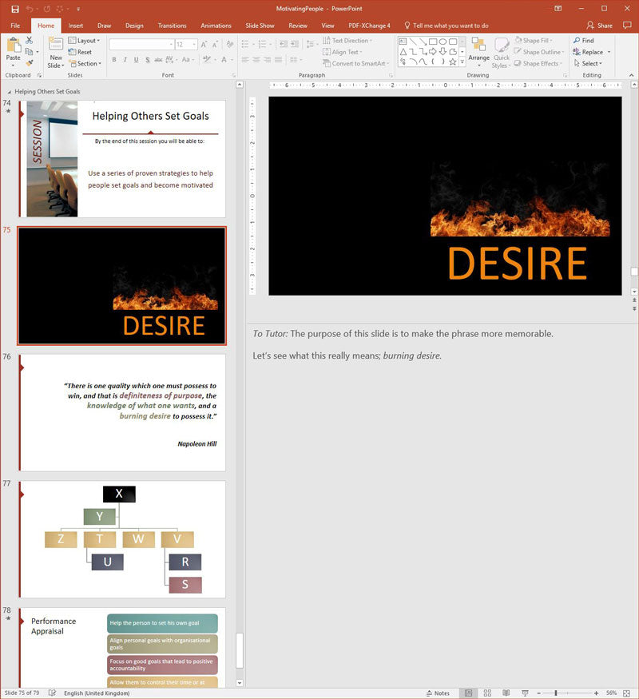
Task: Click the Replace button
Action: pos(588,52)
